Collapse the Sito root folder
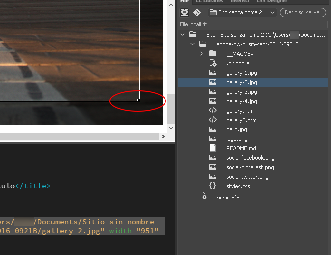The height and width of the screenshot is (255, 331). [x=183, y=35]
